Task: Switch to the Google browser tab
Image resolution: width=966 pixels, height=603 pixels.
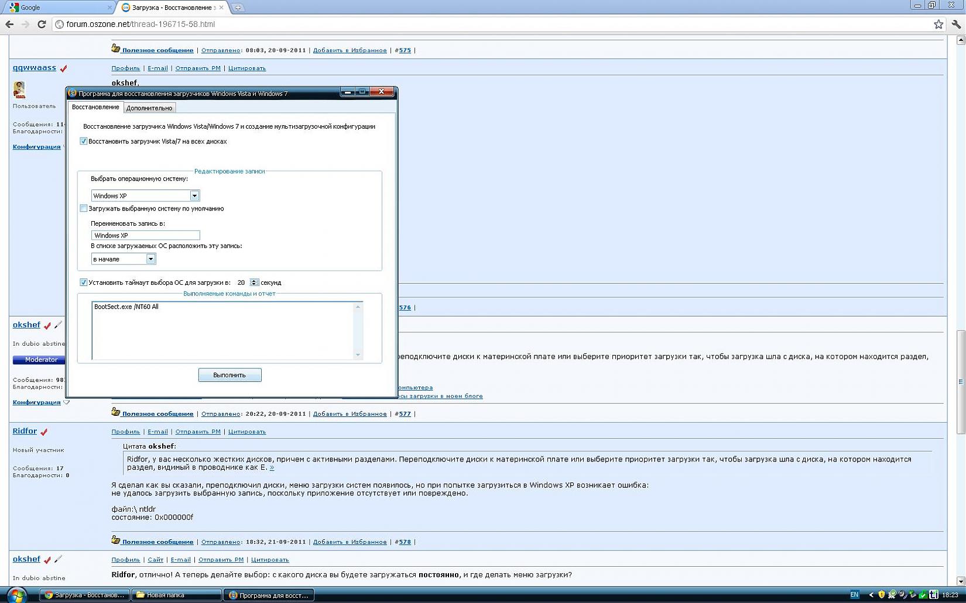Action: pos(59,8)
